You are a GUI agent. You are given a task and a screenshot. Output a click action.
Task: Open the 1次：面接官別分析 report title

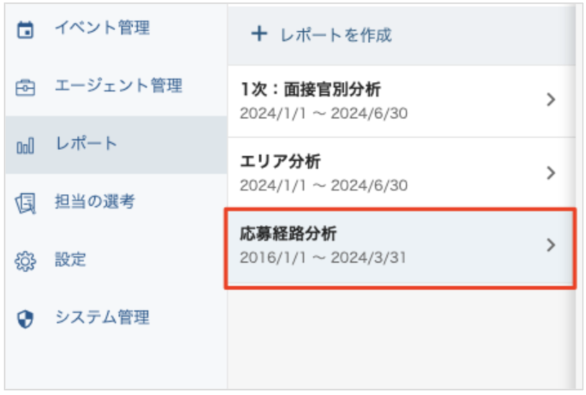(310, 90)
